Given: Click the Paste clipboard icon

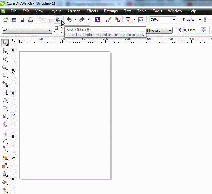Looking at the screenshot, I should tap(58, 20).
